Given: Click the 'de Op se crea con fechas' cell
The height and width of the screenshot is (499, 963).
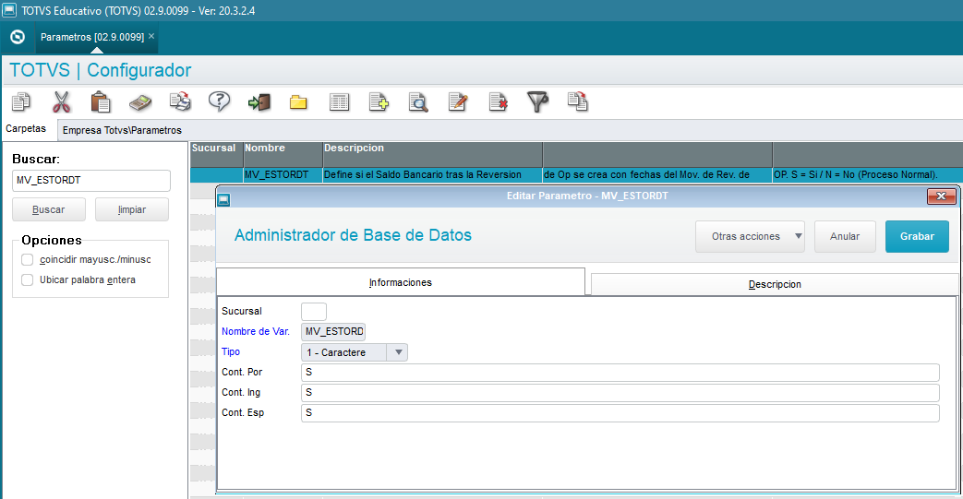Looking at the screenshot, I should [x=657, y=175].
